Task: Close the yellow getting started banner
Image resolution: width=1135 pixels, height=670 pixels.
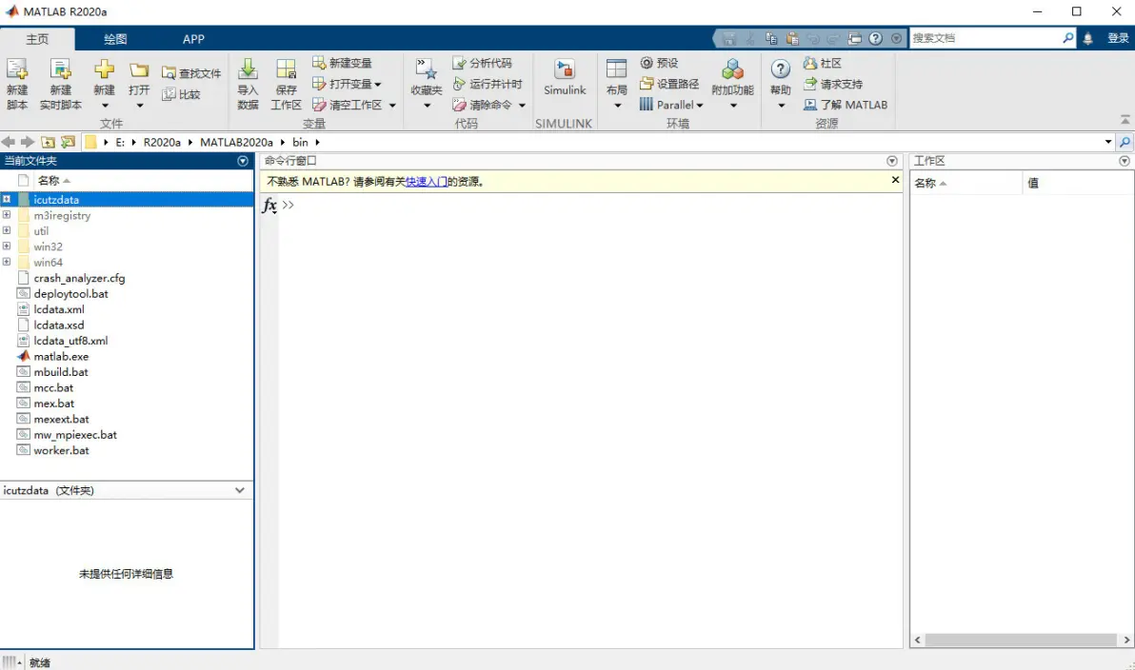Action: pos(895,180)
